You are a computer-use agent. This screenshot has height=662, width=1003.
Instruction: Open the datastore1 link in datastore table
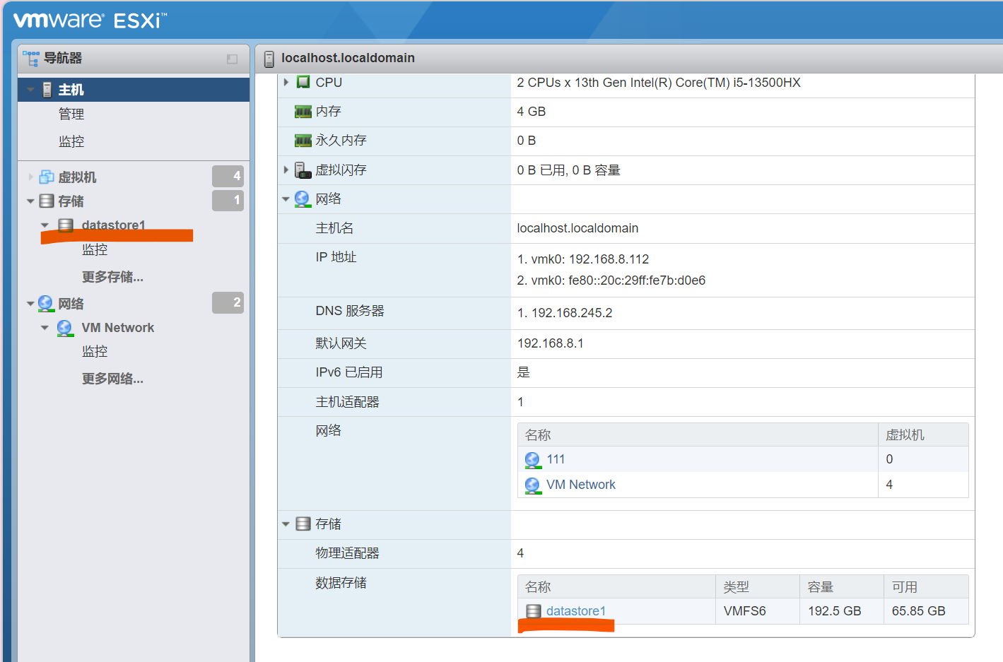pyautogui.click(x=576, y=611)
